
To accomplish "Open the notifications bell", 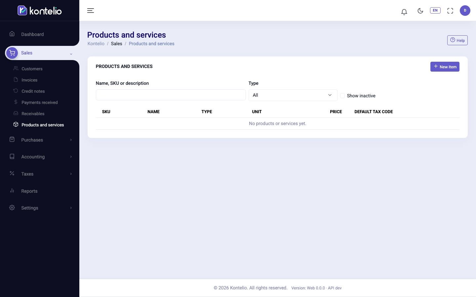I will 404,12.
